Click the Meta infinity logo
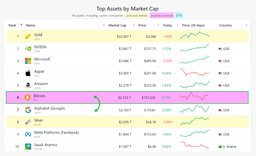This screenshot has width=256, height=156. (28, 134)
